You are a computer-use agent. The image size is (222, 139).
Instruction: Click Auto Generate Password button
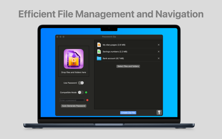(74, 106)
